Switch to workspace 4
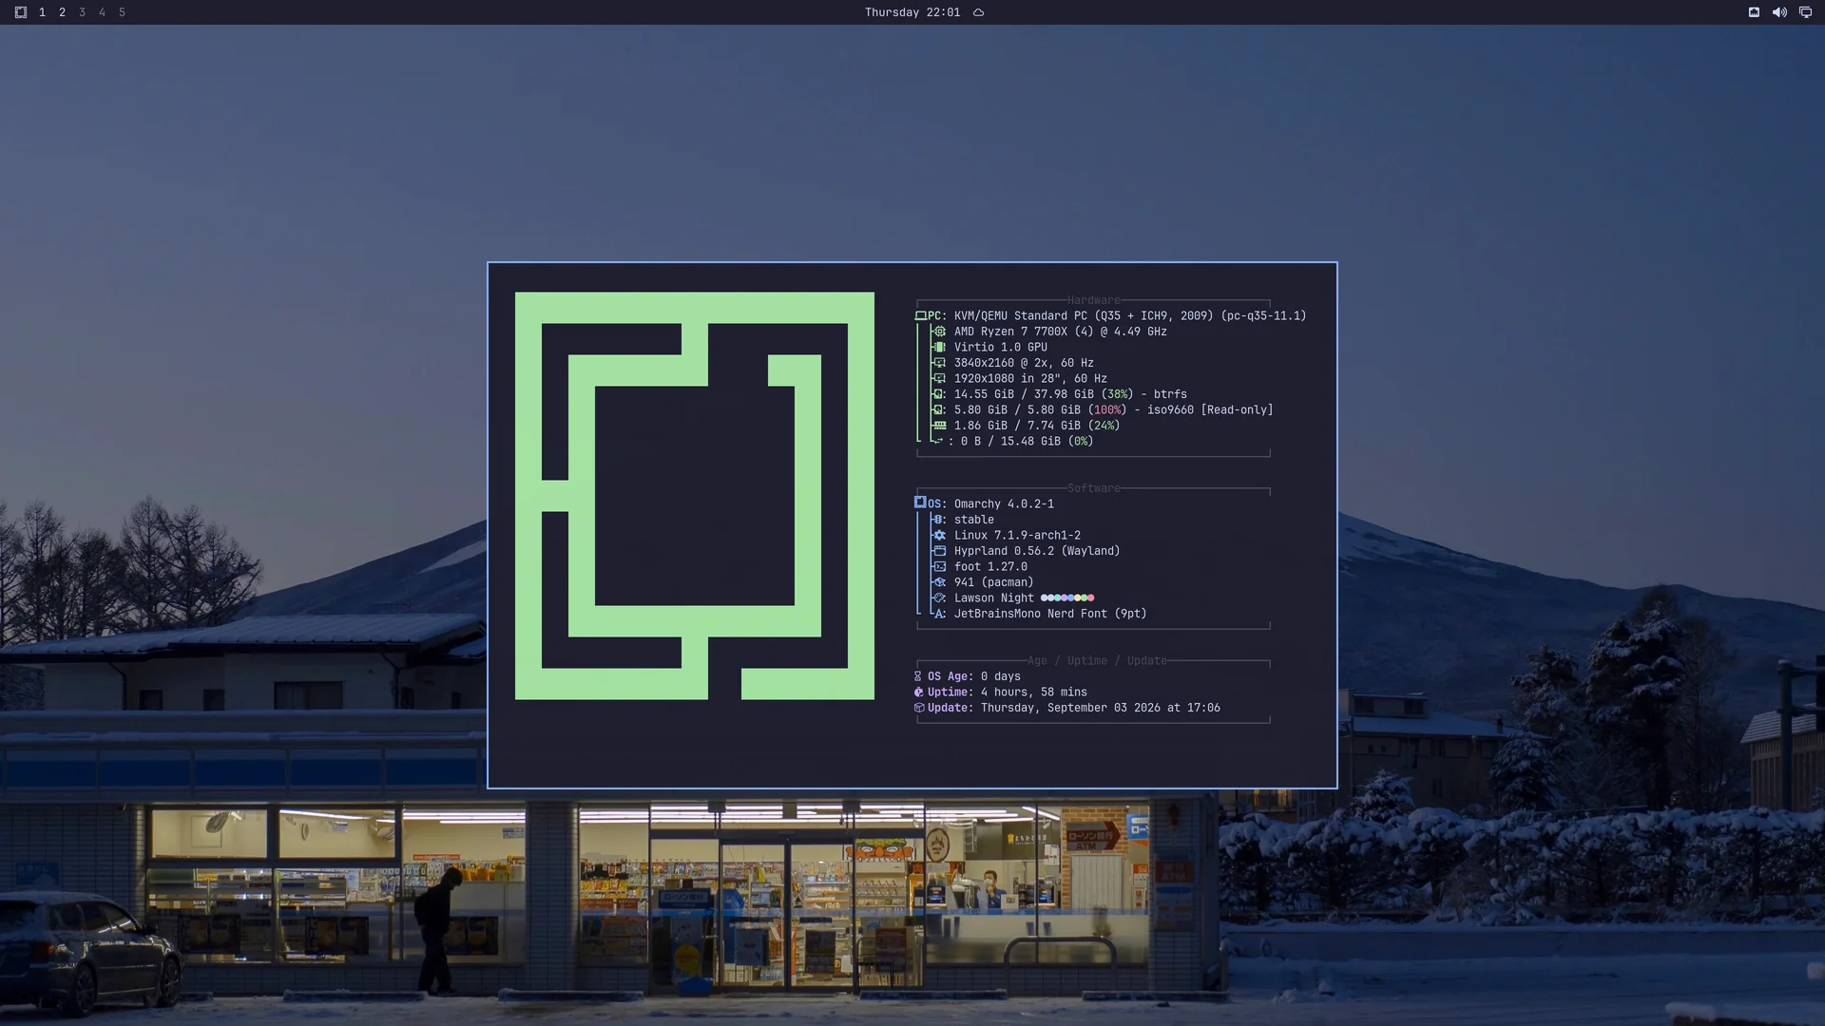1825x1026 pixels. pyautogui.click(x=102, y=12)
